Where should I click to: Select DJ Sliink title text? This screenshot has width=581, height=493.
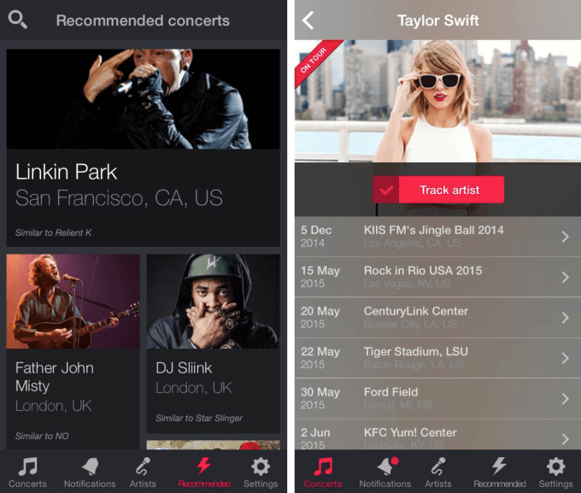(x=184, y=368)
